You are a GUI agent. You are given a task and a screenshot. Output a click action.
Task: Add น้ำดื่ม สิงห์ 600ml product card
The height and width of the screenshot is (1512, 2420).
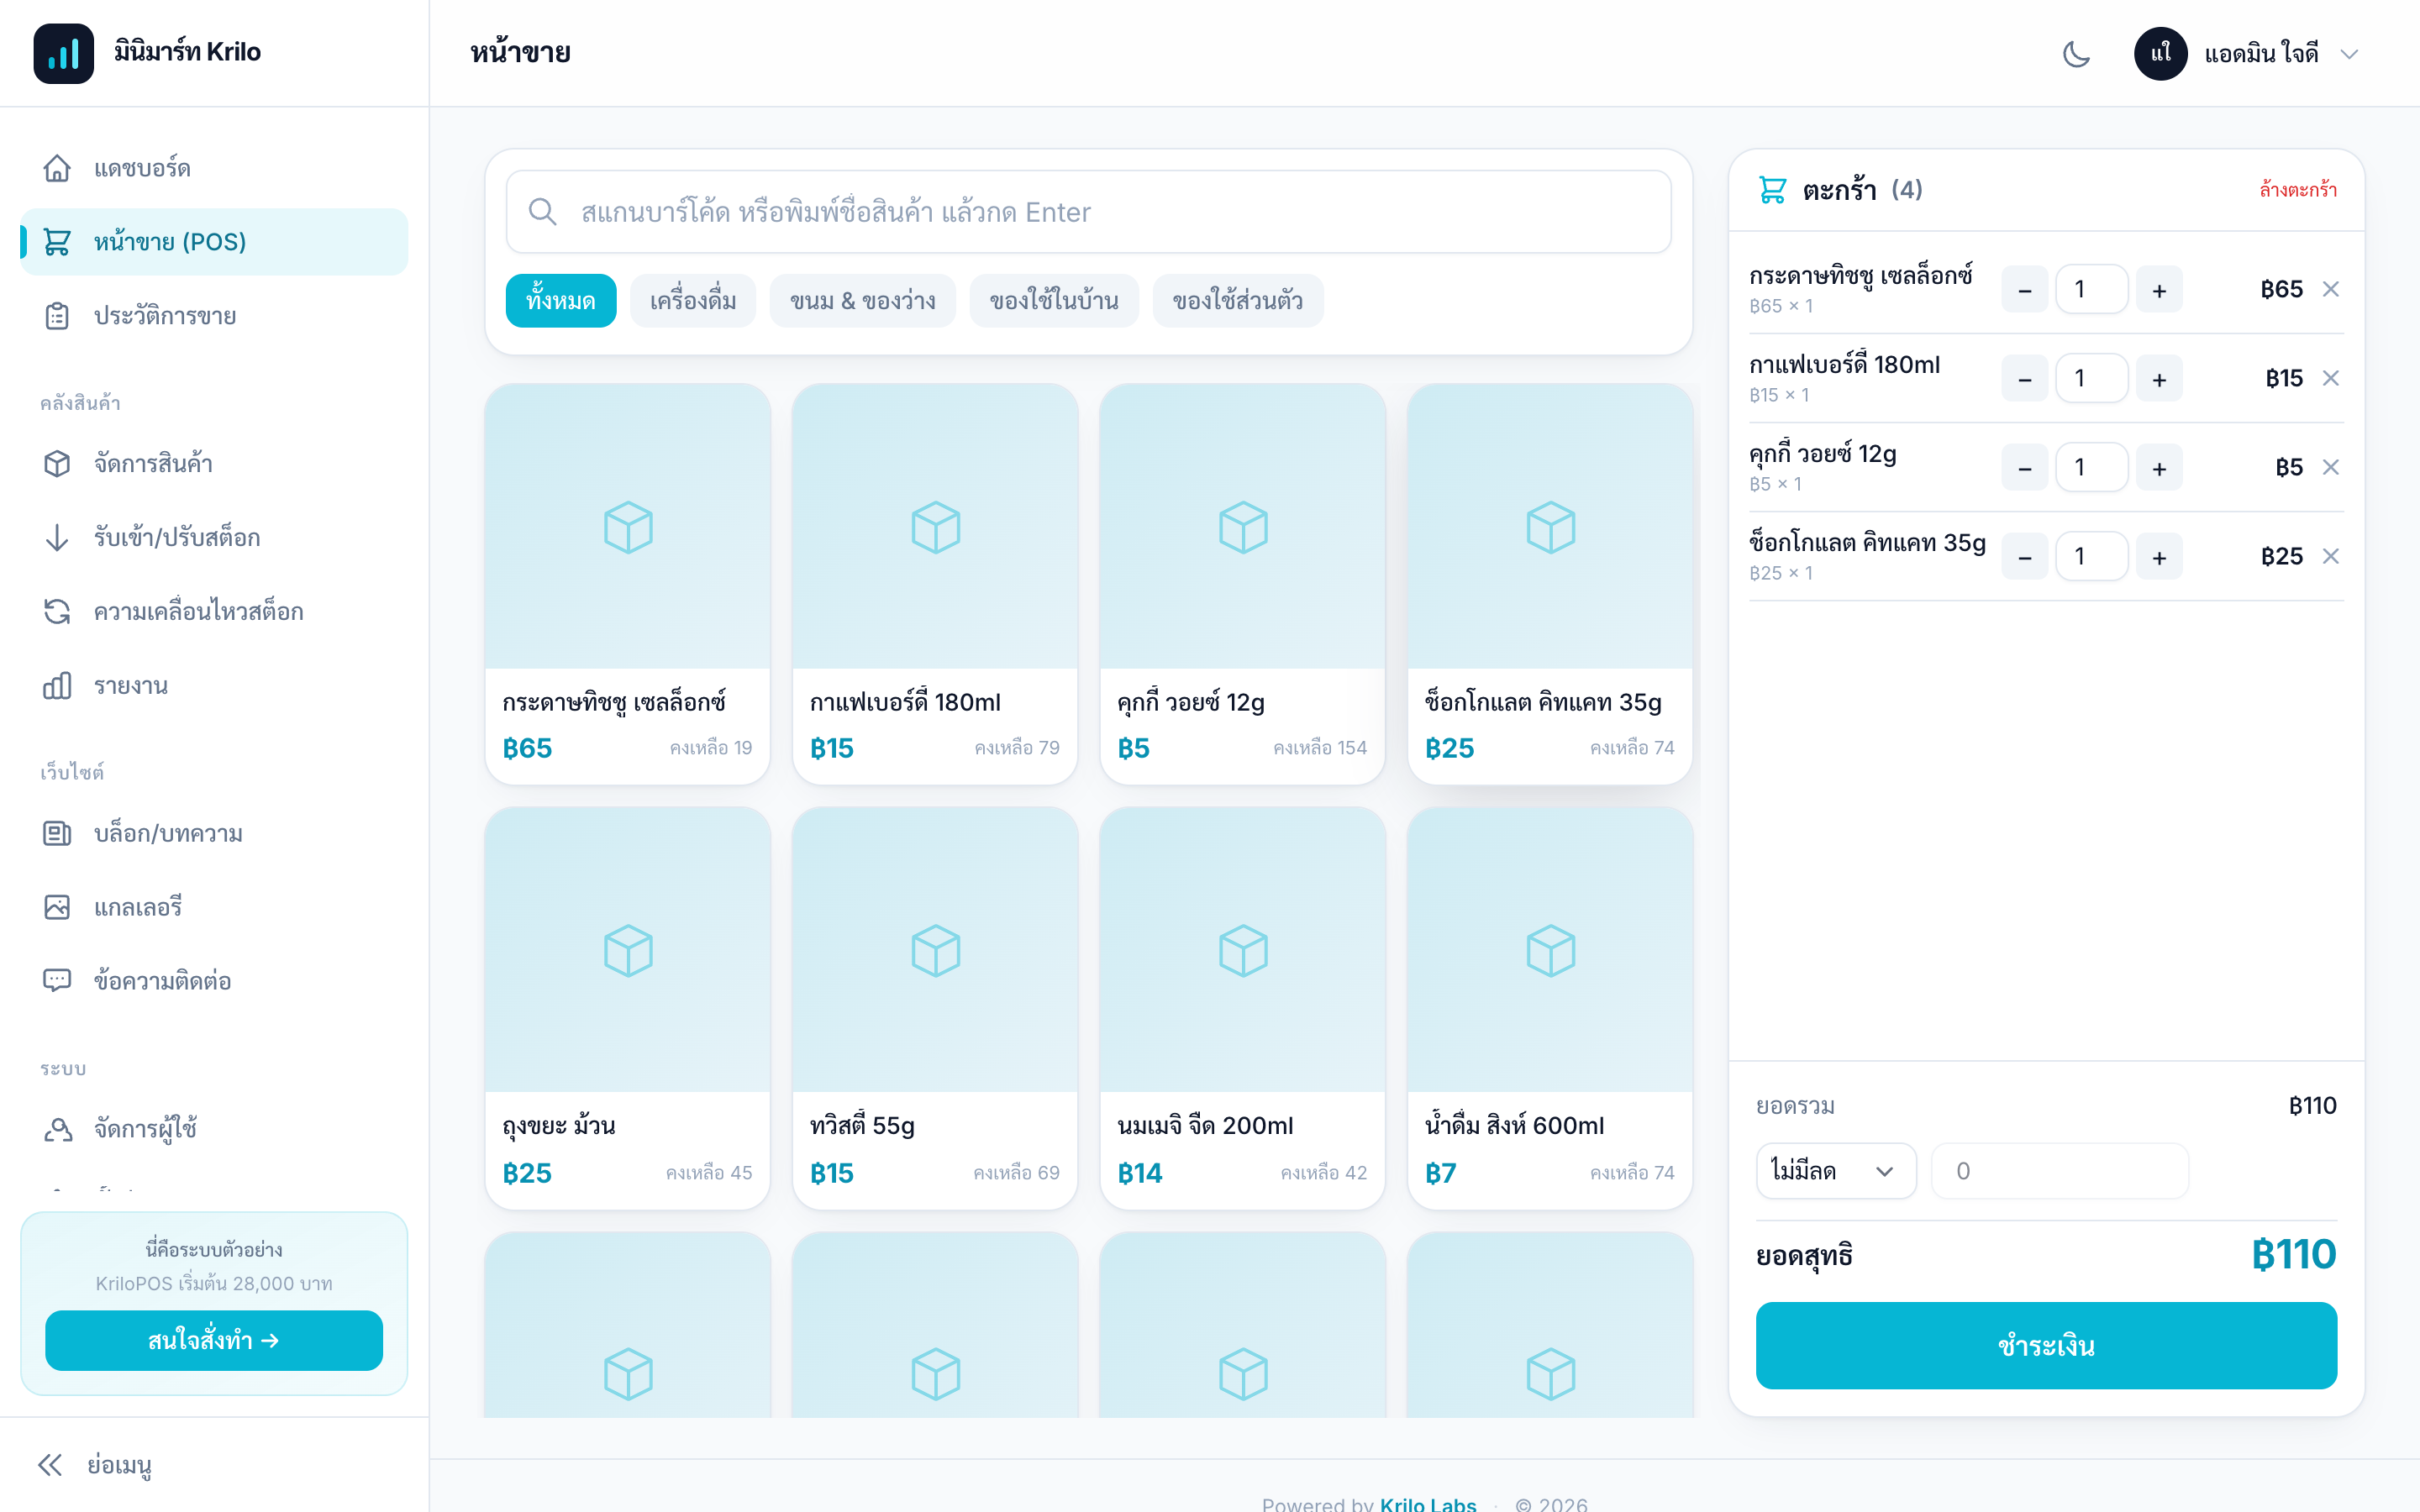point(1550,1008)
